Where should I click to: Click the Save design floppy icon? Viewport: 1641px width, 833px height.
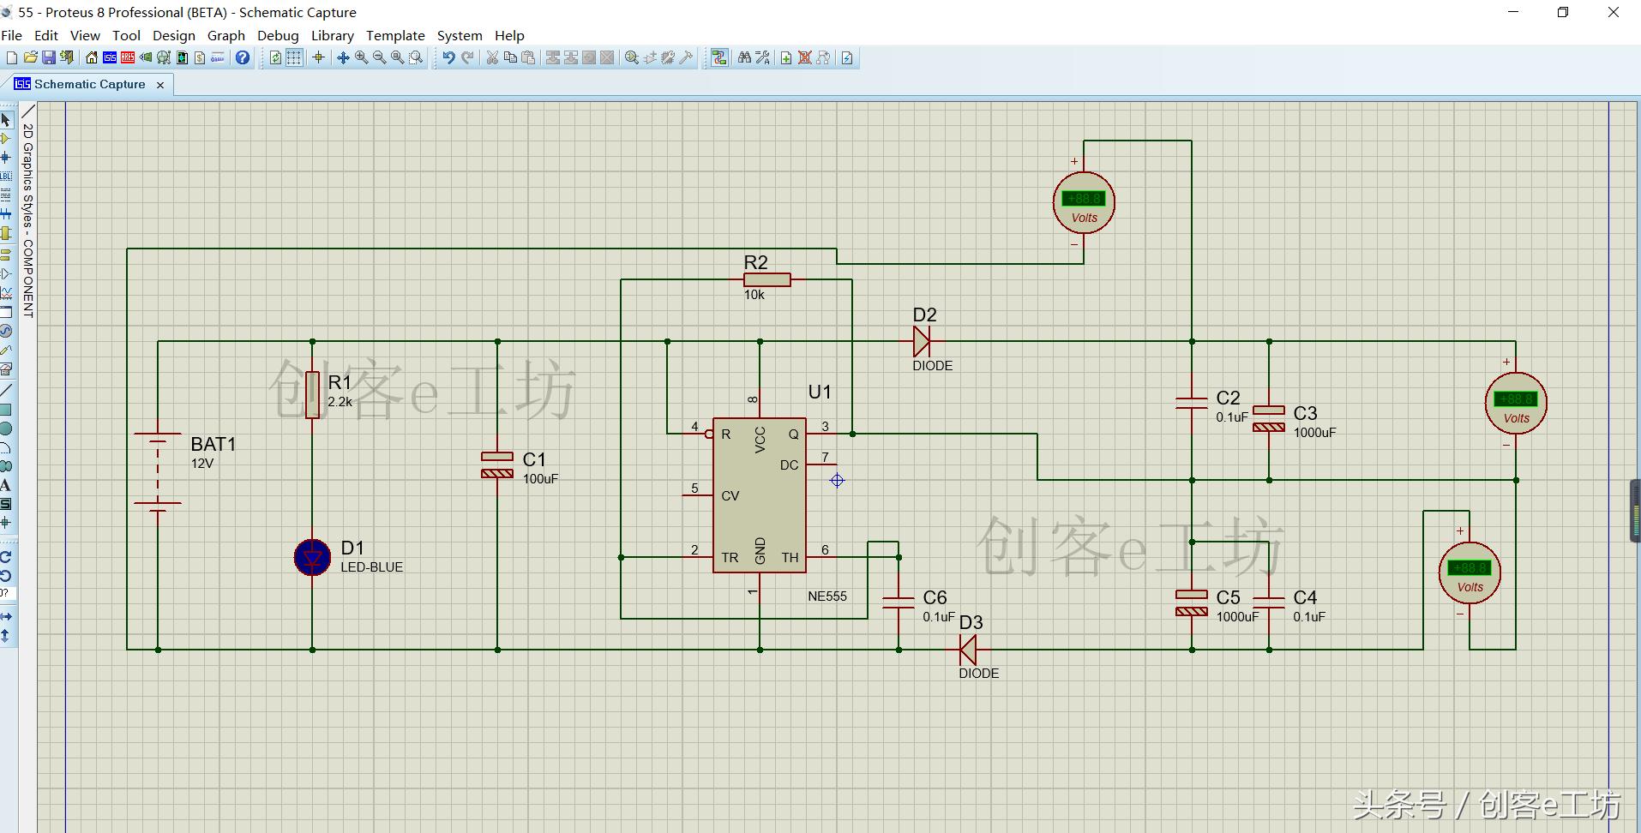(49, 58)
